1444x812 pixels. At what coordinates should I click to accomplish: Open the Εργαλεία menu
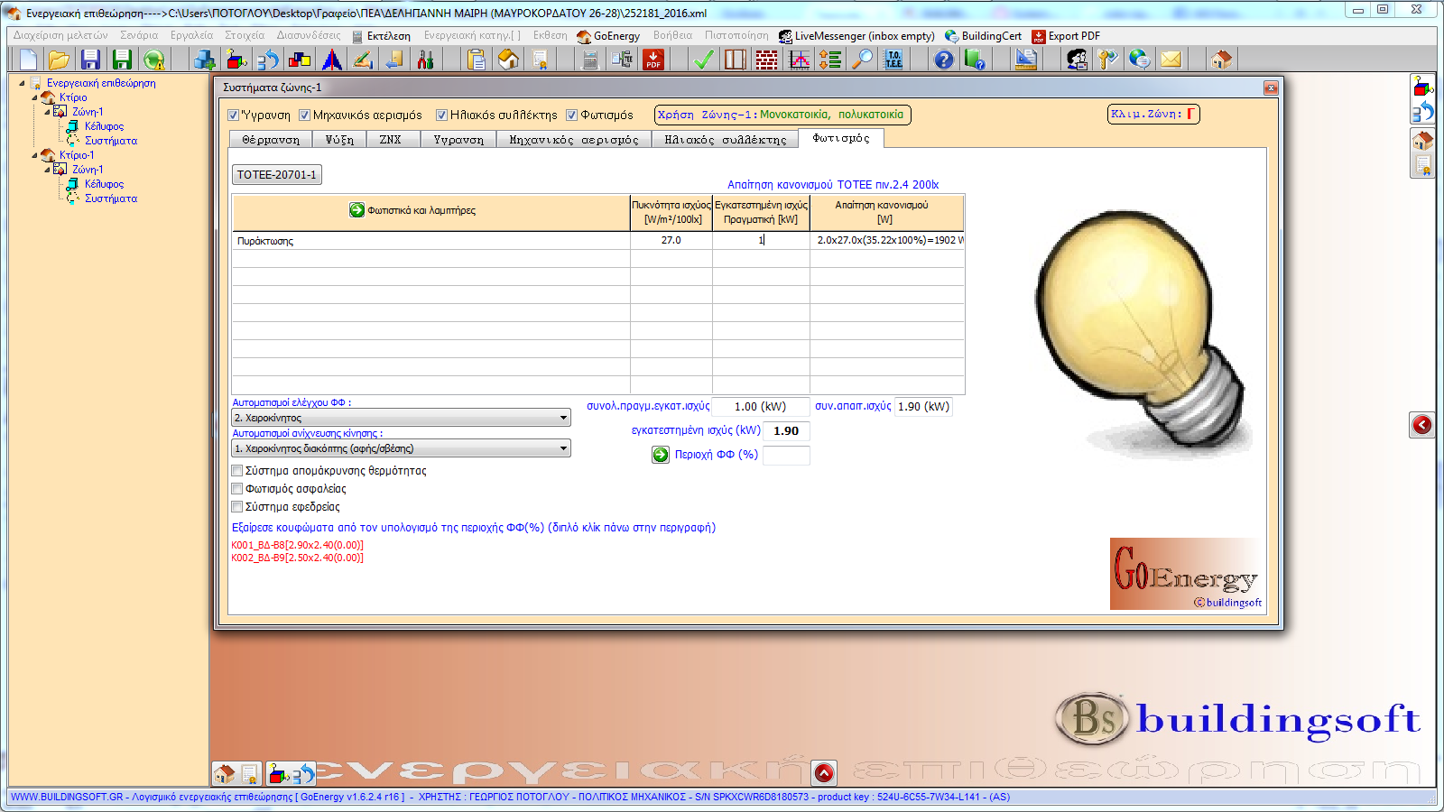[x=191, y=35]
